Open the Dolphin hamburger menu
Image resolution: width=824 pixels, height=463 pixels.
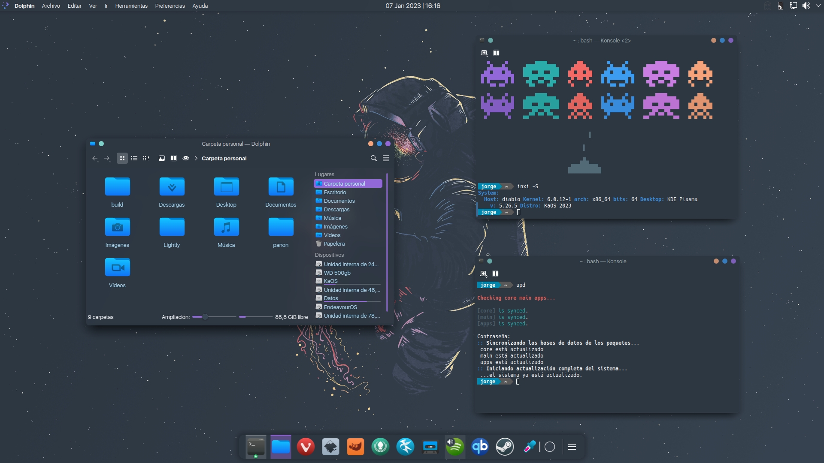coord(386,158)
